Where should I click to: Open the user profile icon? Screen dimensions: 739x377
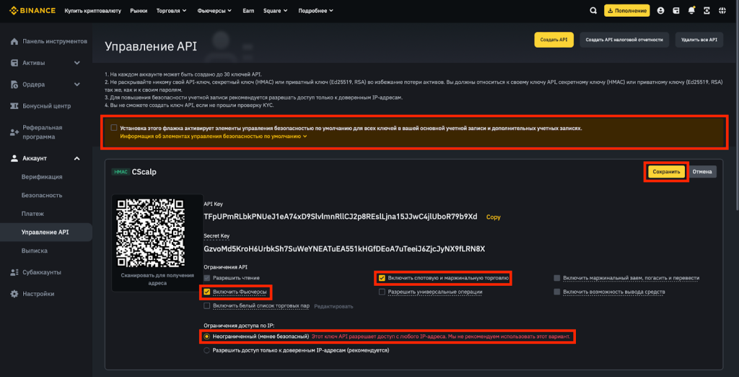[661, 10]
